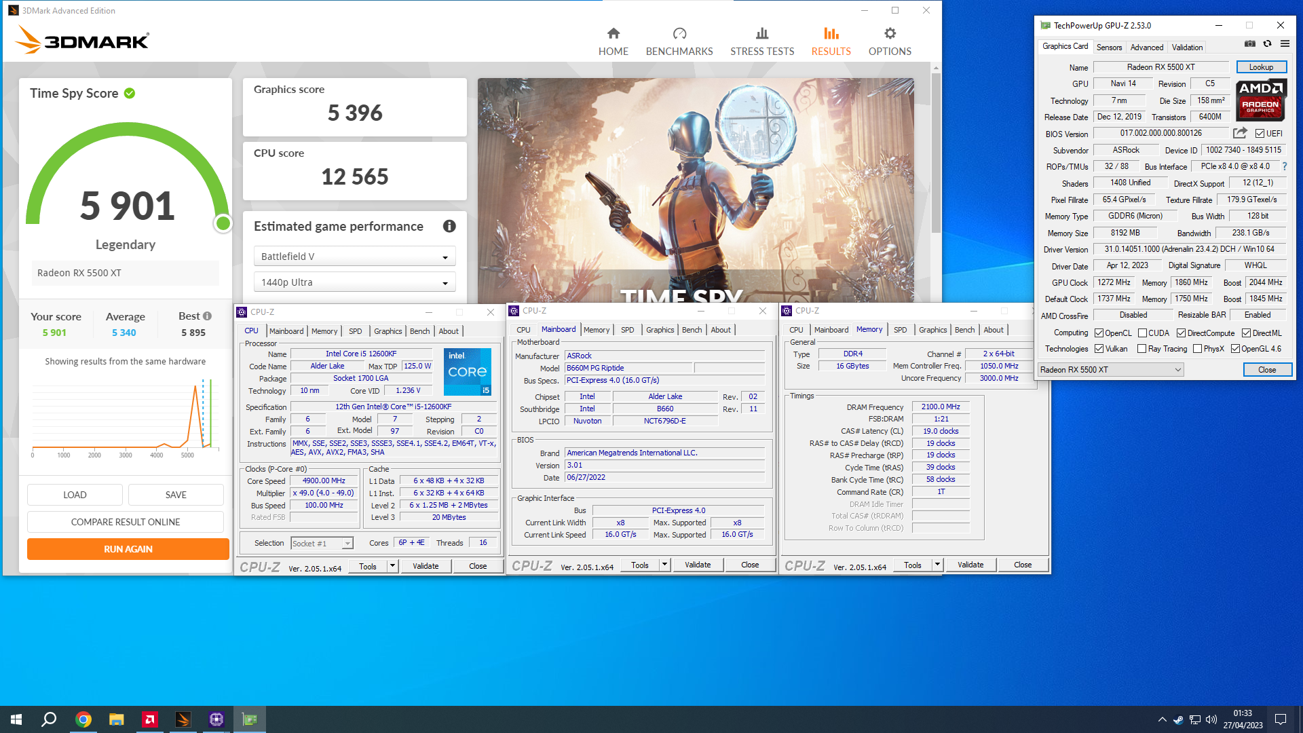Toggle the PhysX checkbox
Screen dimensions: 1303x733
click(1197, 349)
